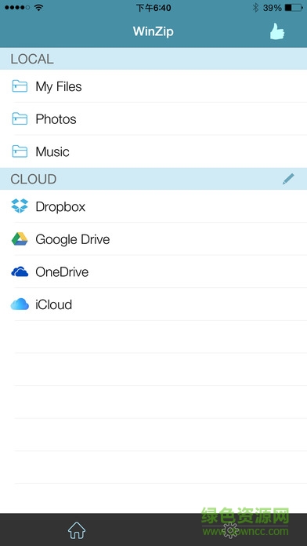Open the iCloud text label
The image size is (307, 546).
(x=53, y=304)
